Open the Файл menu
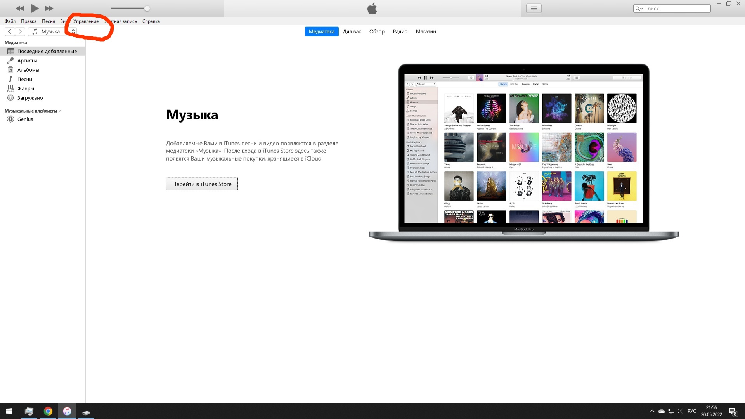745x419 pixels. (x=10, y=21)
